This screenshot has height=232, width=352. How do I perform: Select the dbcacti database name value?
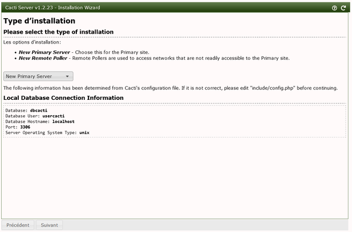click(39, 110)
